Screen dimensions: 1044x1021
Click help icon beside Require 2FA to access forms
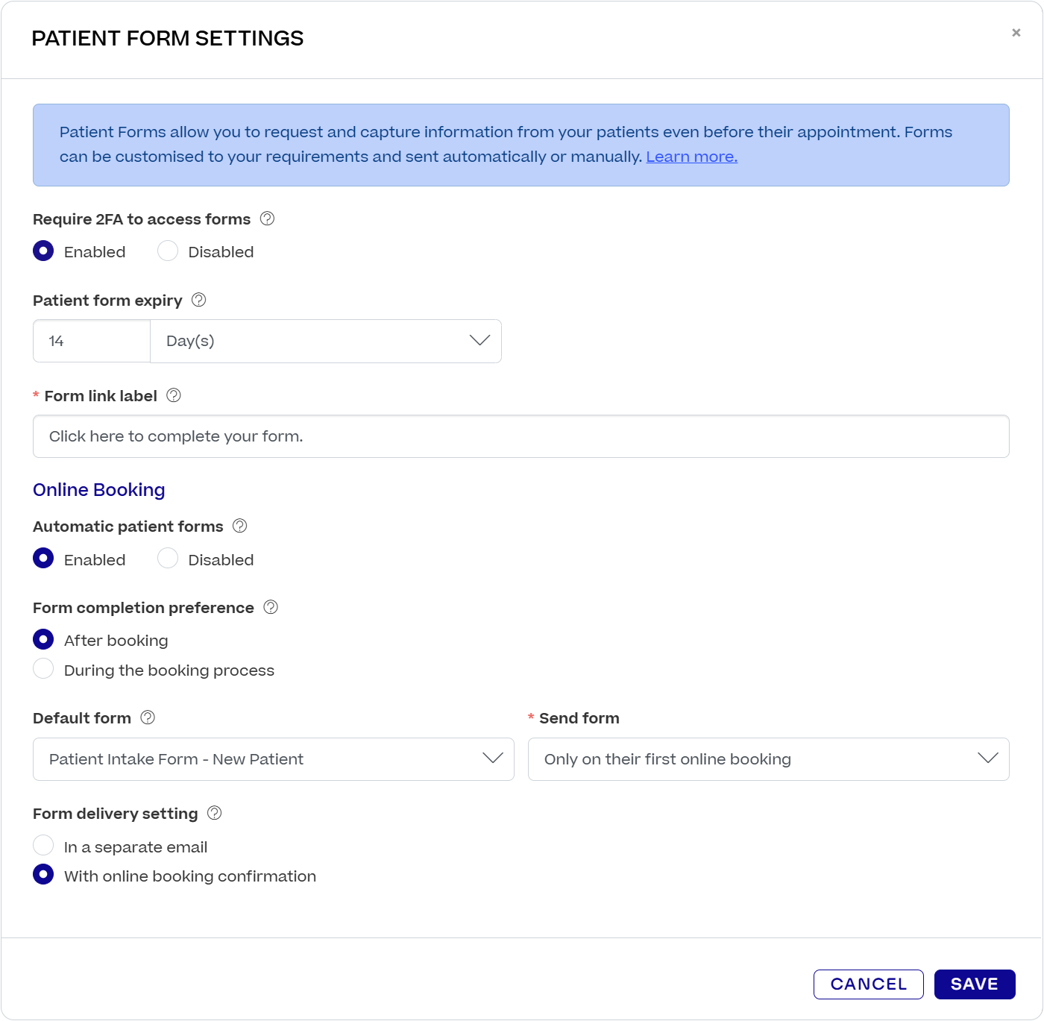[x=267, y=219]
